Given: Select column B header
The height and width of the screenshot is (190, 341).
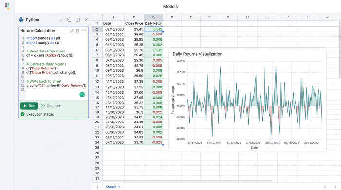Looking at the screenshot, I should [x=134, y=17].
